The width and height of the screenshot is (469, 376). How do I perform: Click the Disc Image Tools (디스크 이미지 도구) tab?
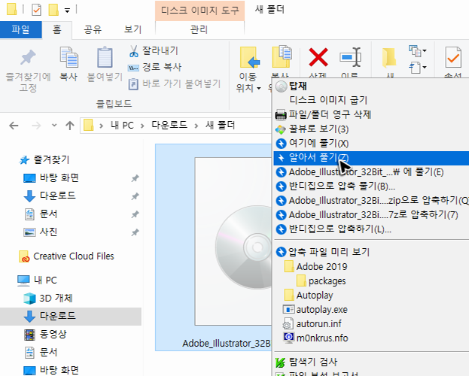coord(199,11)
